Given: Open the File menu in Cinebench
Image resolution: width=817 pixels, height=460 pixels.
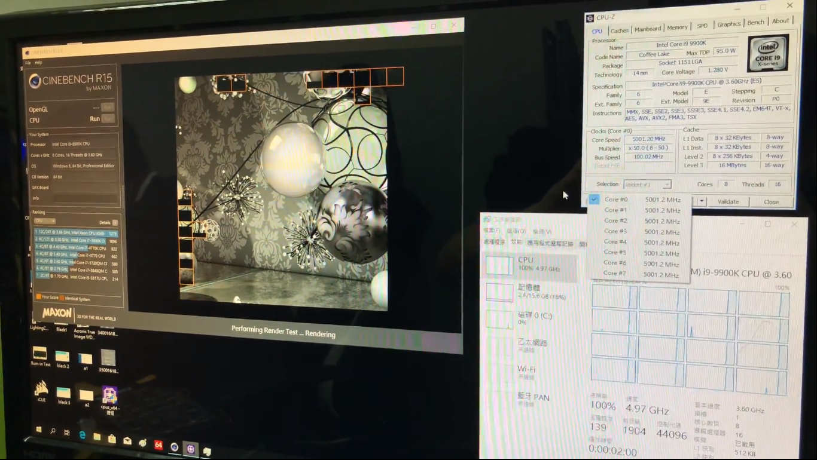Looking at the screenshot, I should [28, 63].
